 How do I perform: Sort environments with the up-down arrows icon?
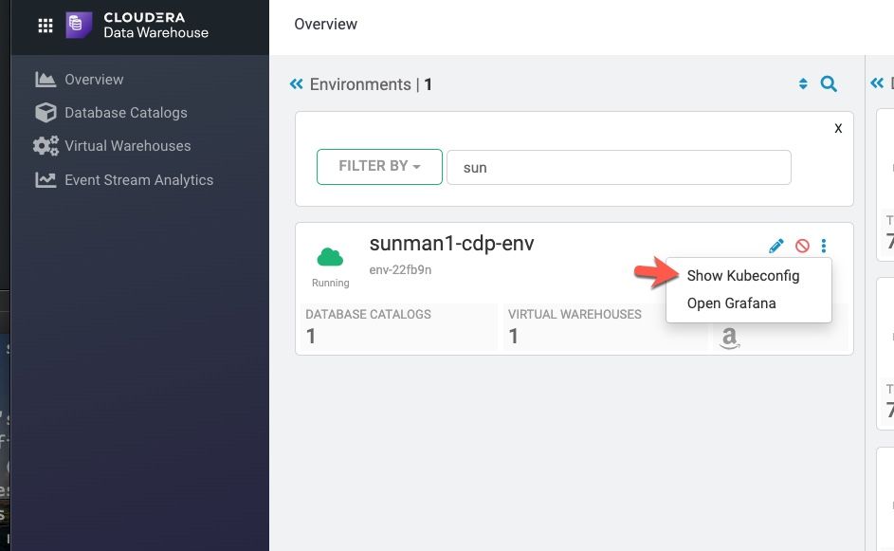[803, 83]
